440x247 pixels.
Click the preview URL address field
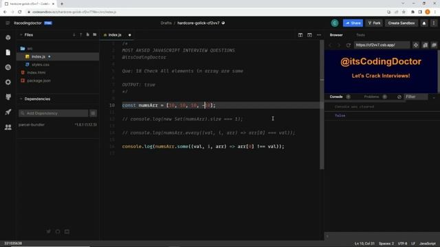tap(382, 45)
